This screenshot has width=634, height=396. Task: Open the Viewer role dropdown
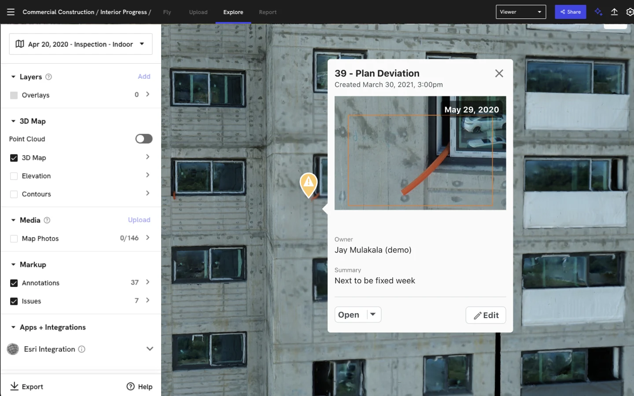pyautogui.click(x=521, y=12)
